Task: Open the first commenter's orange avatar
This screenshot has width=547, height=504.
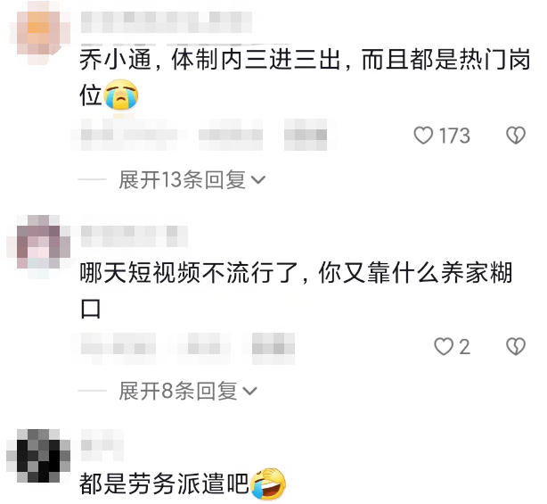Action: tap(38, 33)
